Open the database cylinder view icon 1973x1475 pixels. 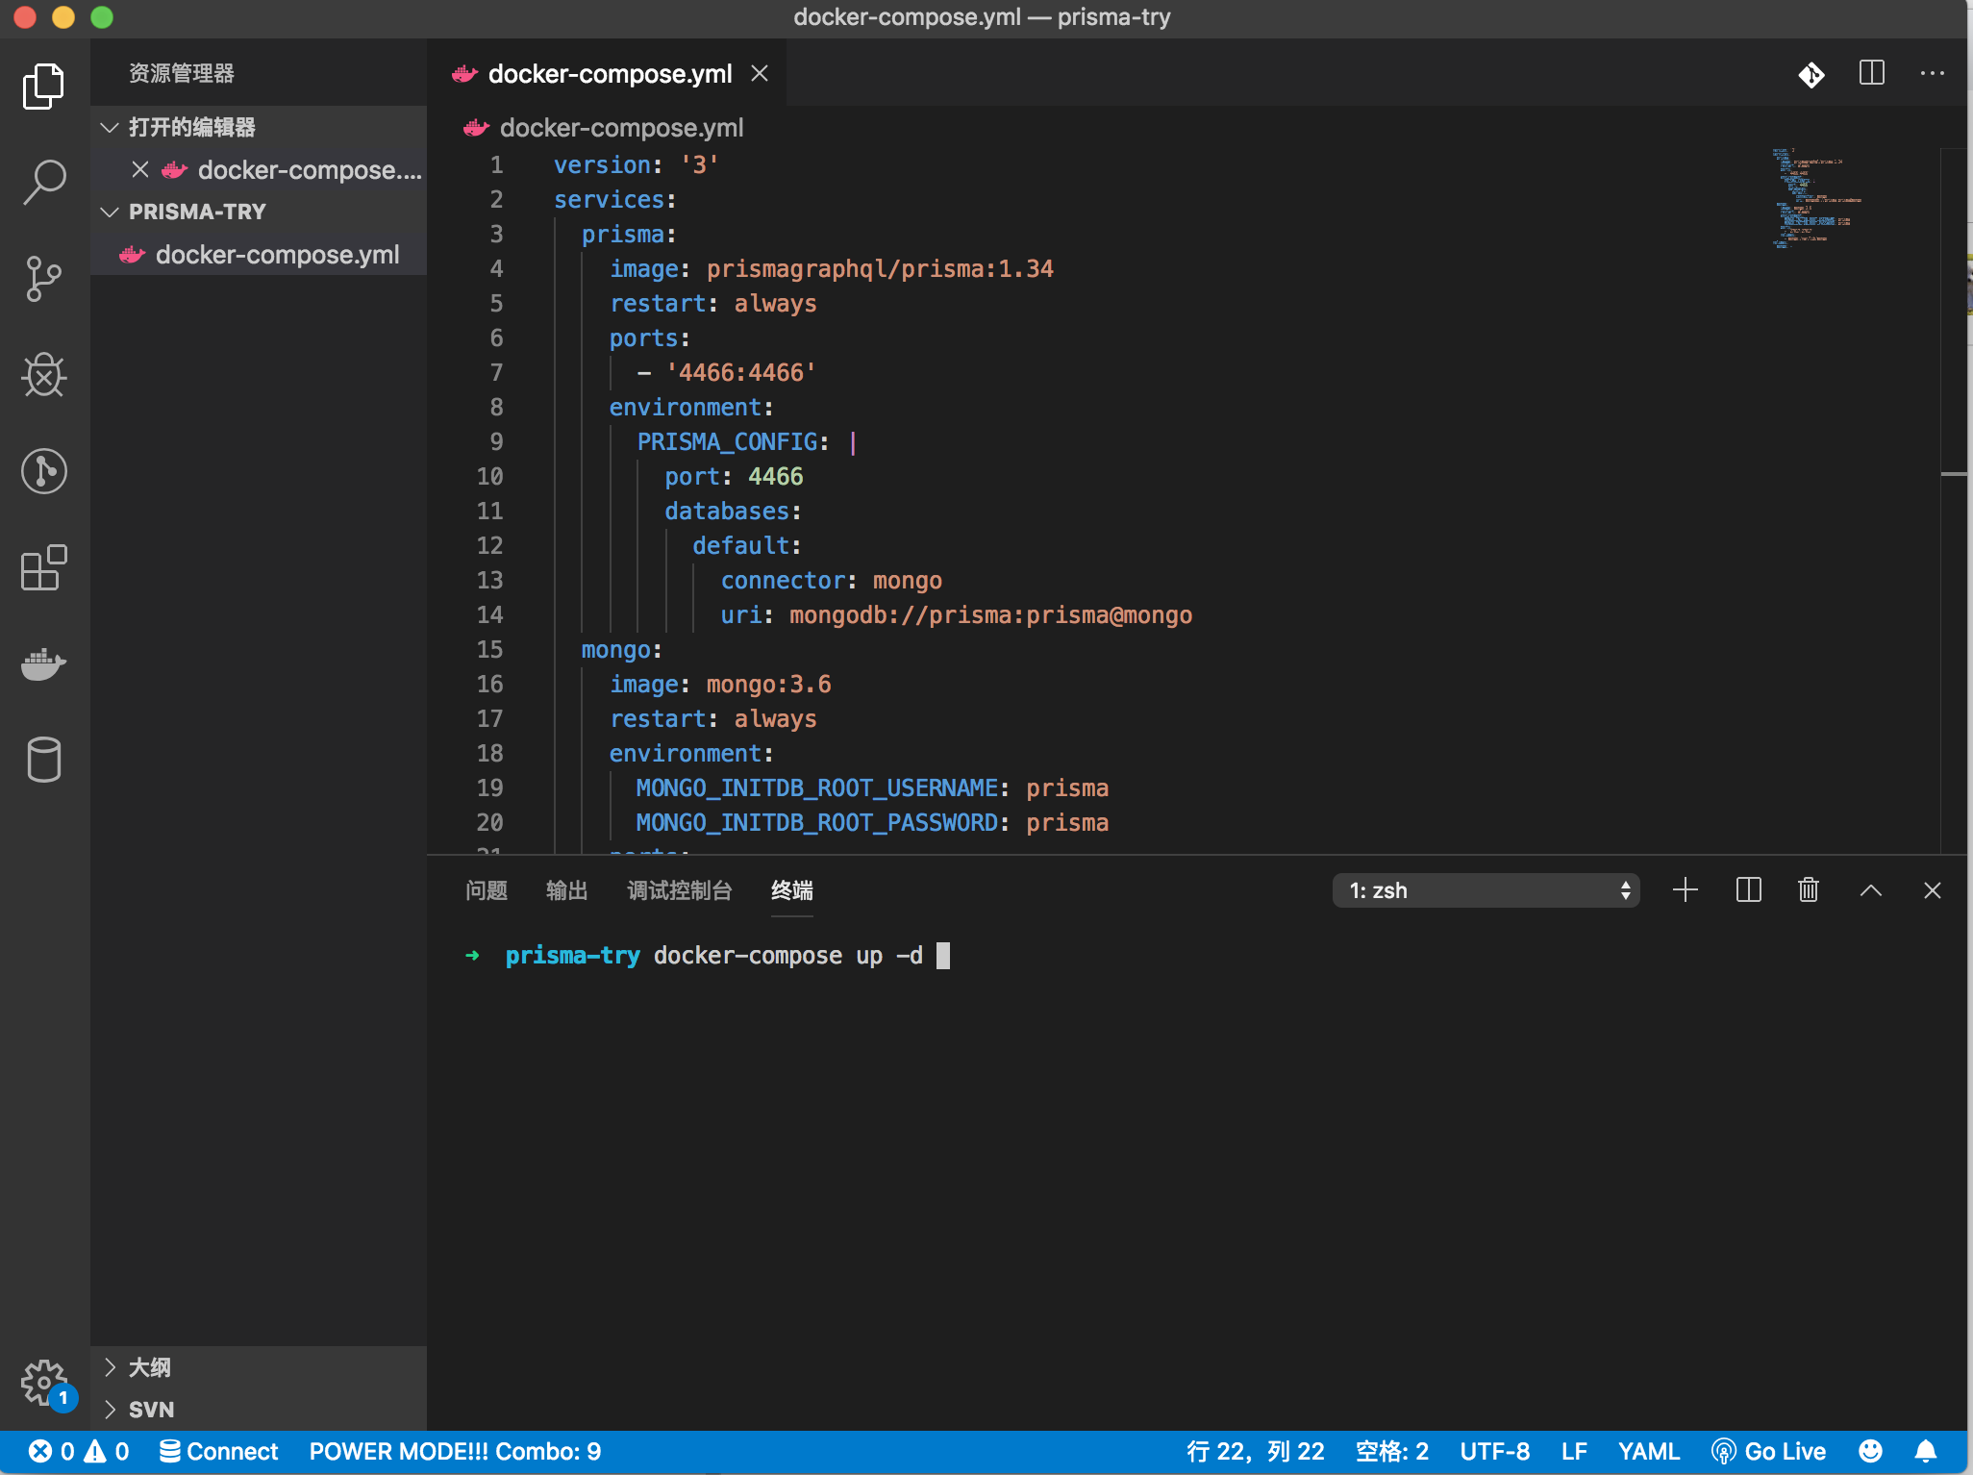44,760
